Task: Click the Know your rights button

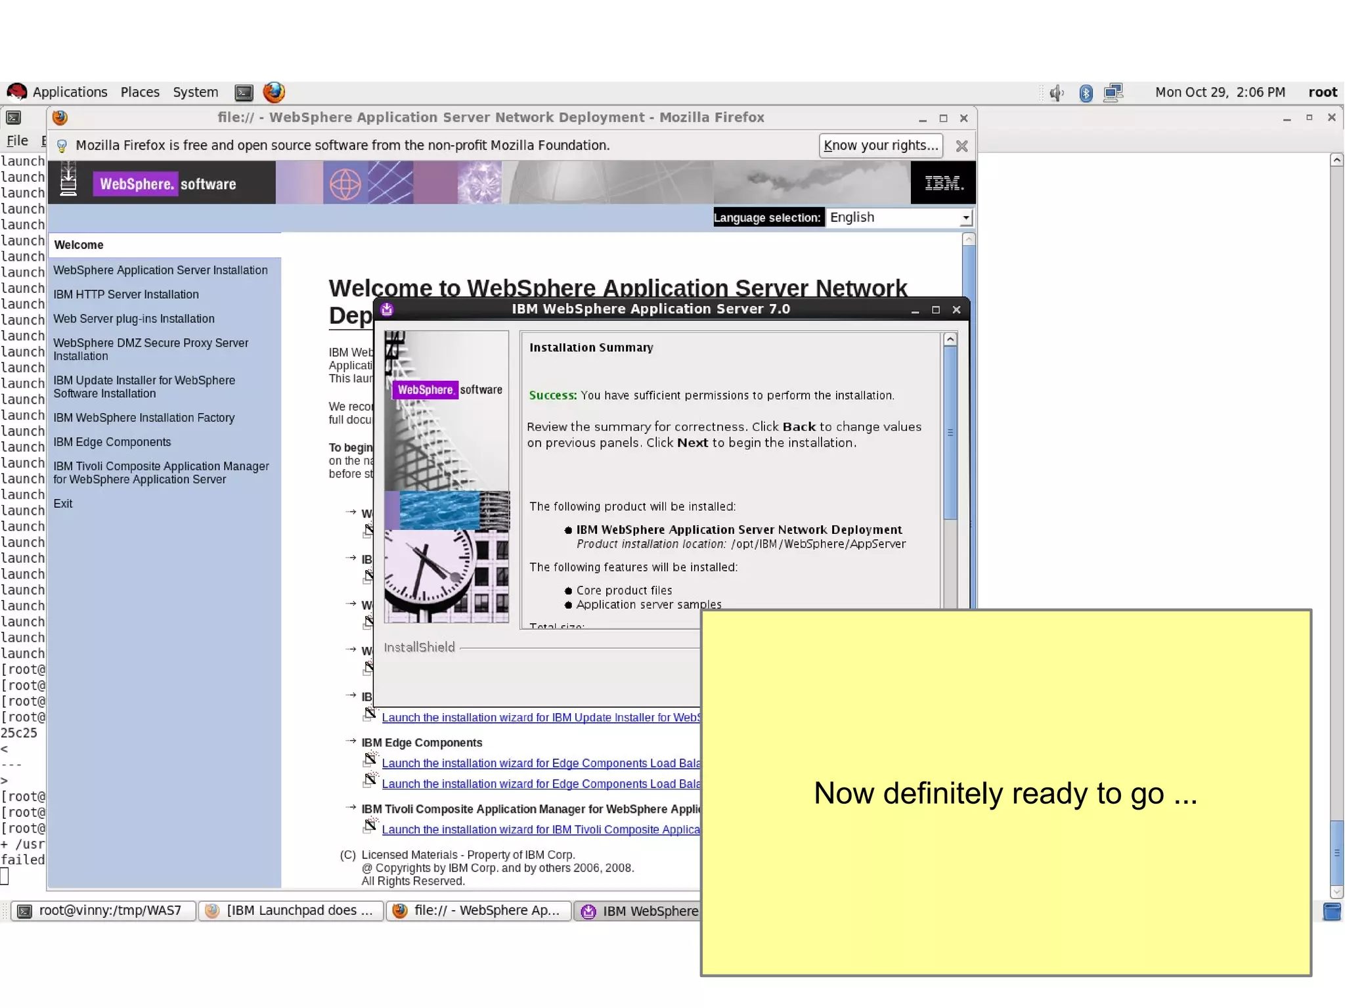Action: (x=880, y=145)
